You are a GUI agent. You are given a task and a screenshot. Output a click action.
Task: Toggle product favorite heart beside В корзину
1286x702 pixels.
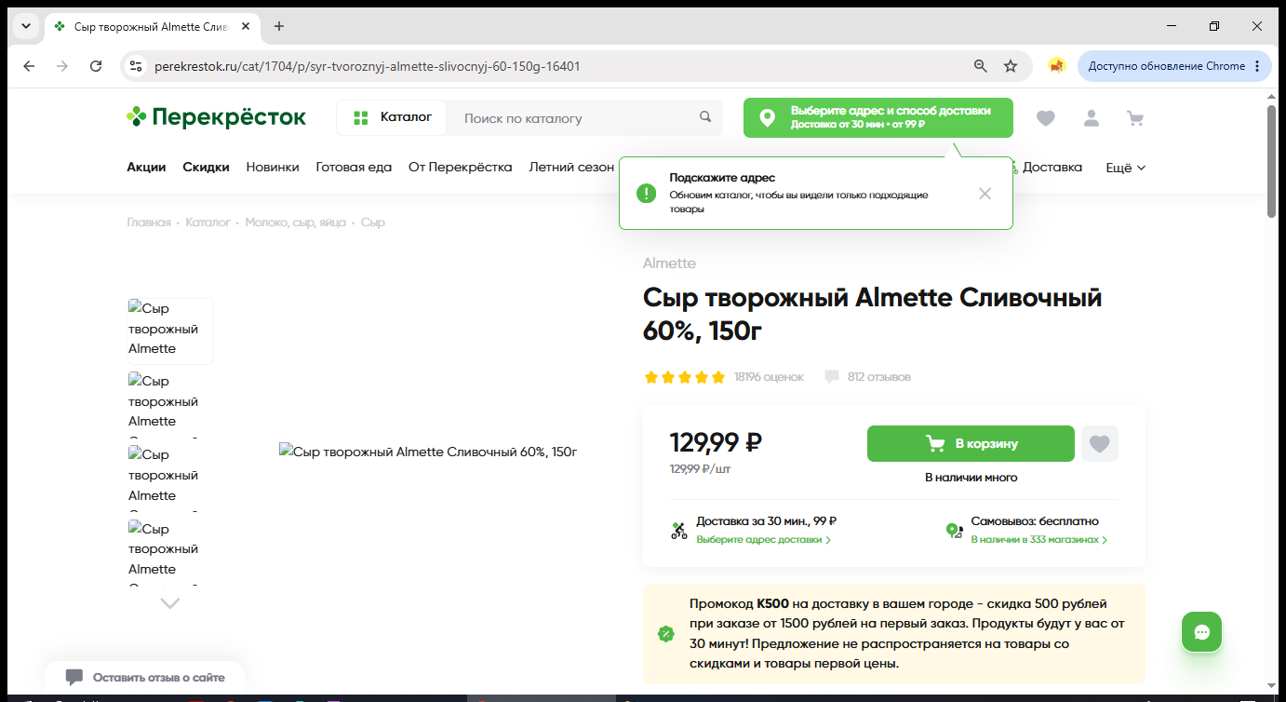pyautogui.click(x=1100, y=444)
